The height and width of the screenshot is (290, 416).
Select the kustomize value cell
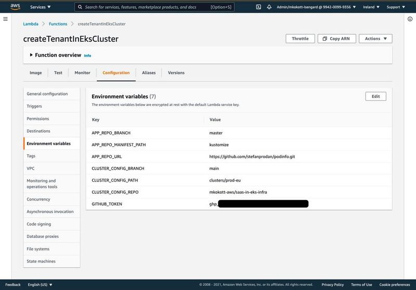219,145
